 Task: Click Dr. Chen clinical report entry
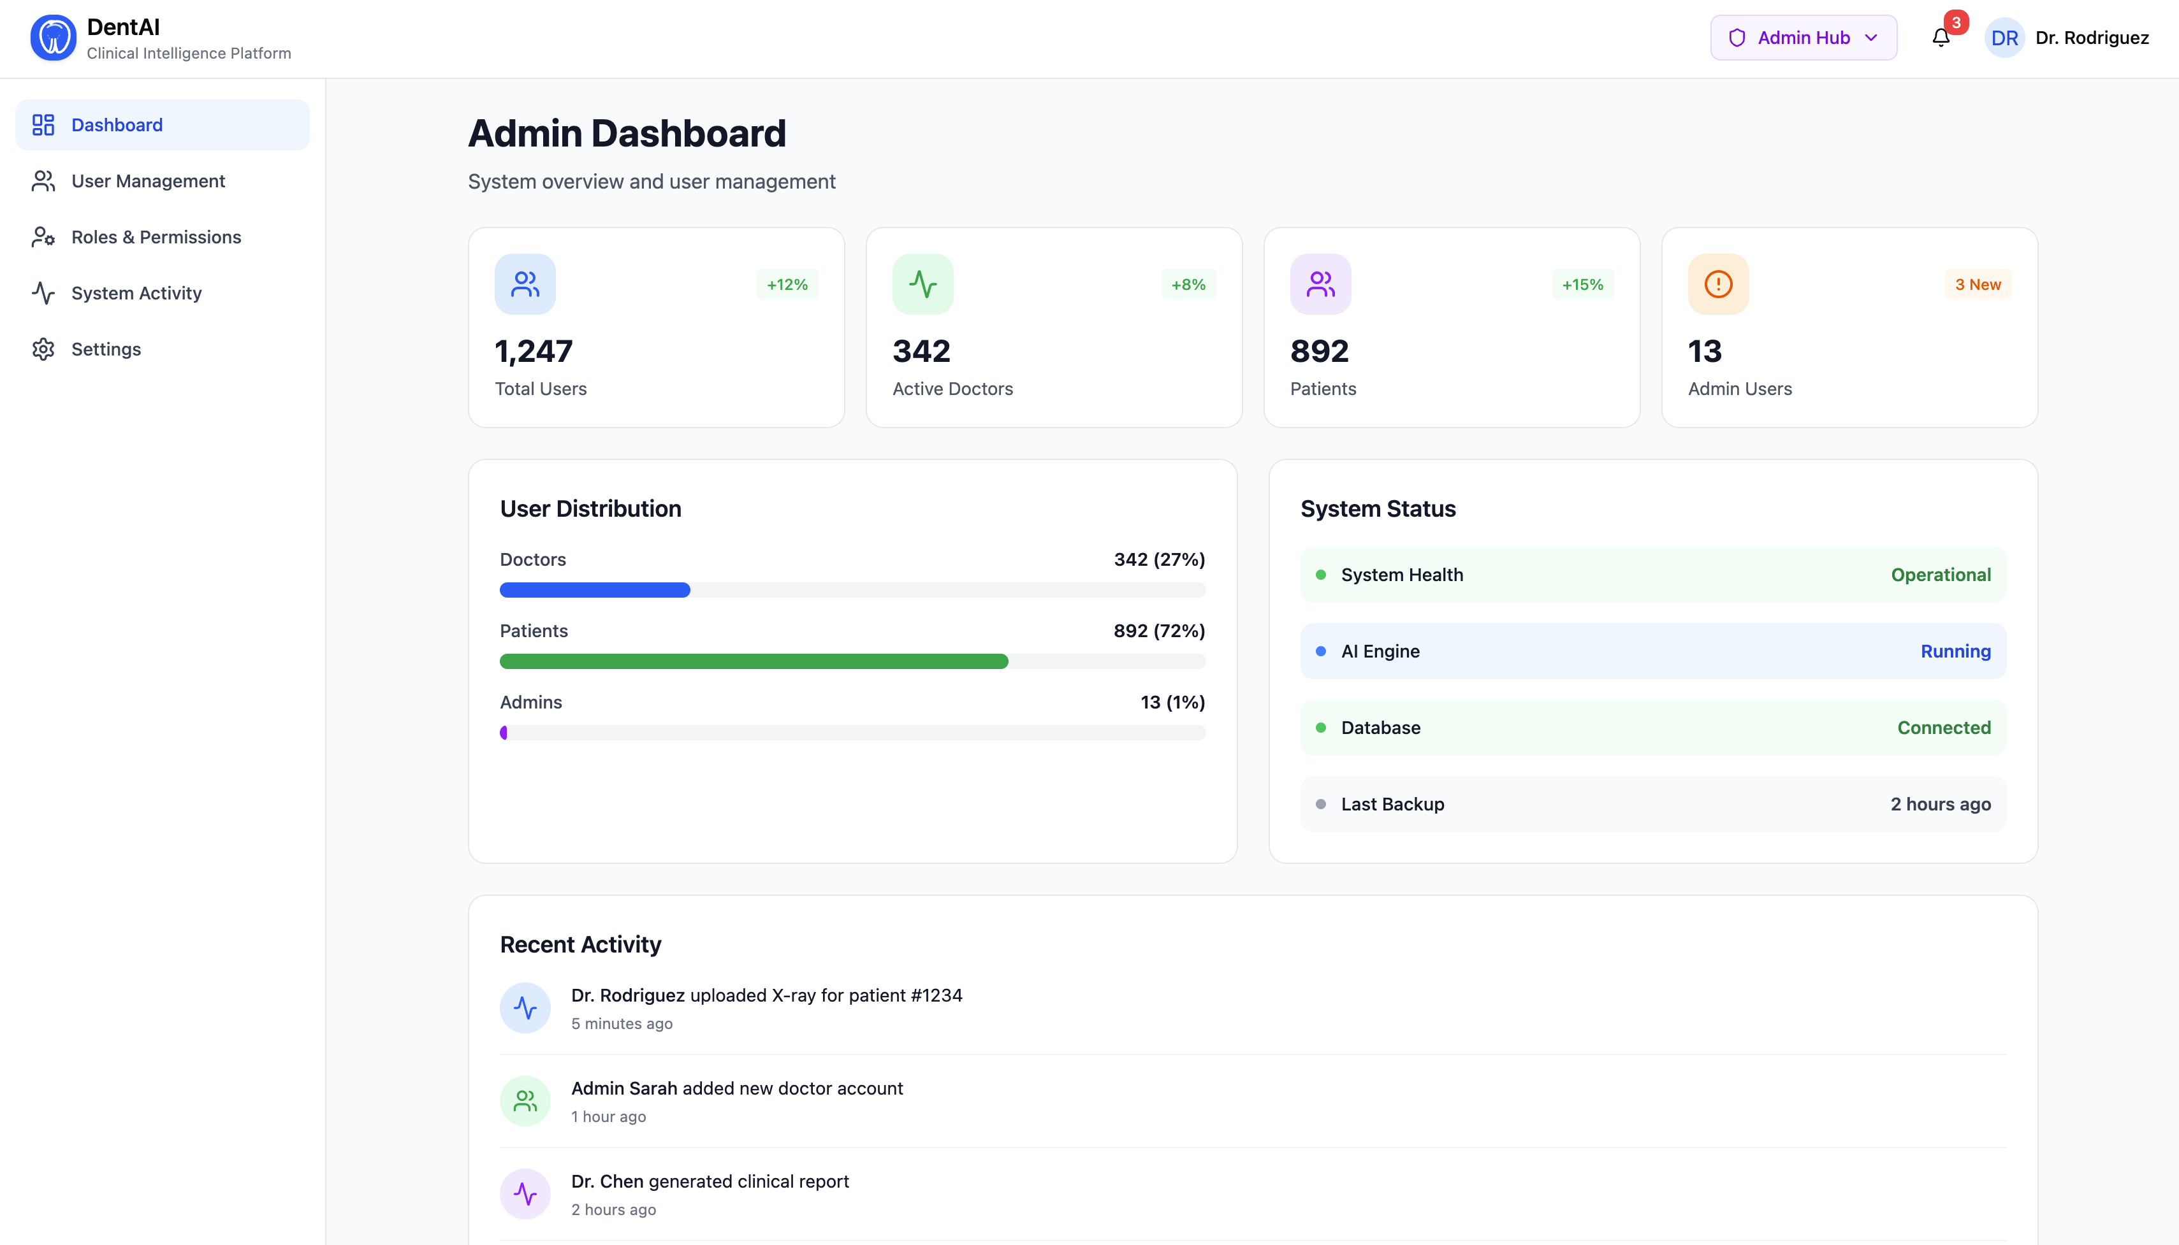click(709, 1182)
